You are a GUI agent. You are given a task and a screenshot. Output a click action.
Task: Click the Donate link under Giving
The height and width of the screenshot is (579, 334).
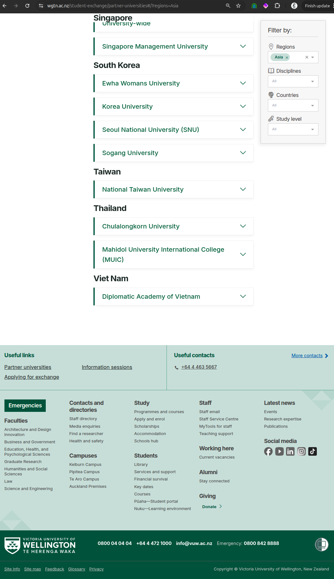[212, 507]
